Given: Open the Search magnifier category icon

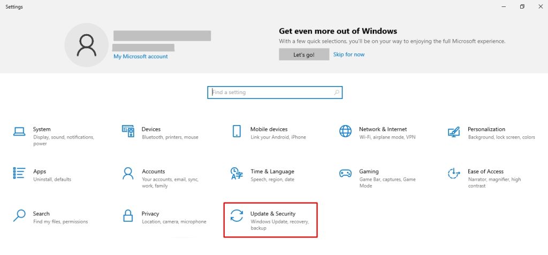Looking at the screenshot, I should [x=19, y=215].
